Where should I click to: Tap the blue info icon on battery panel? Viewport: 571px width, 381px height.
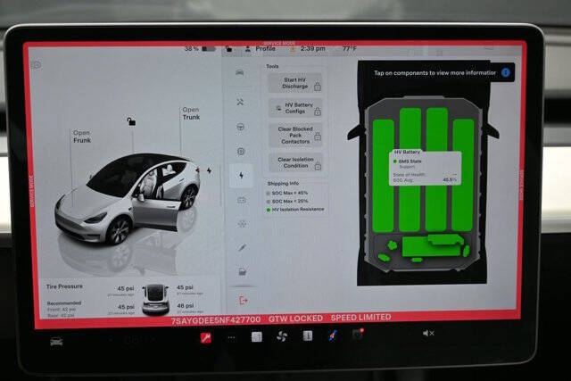[506, 72]
